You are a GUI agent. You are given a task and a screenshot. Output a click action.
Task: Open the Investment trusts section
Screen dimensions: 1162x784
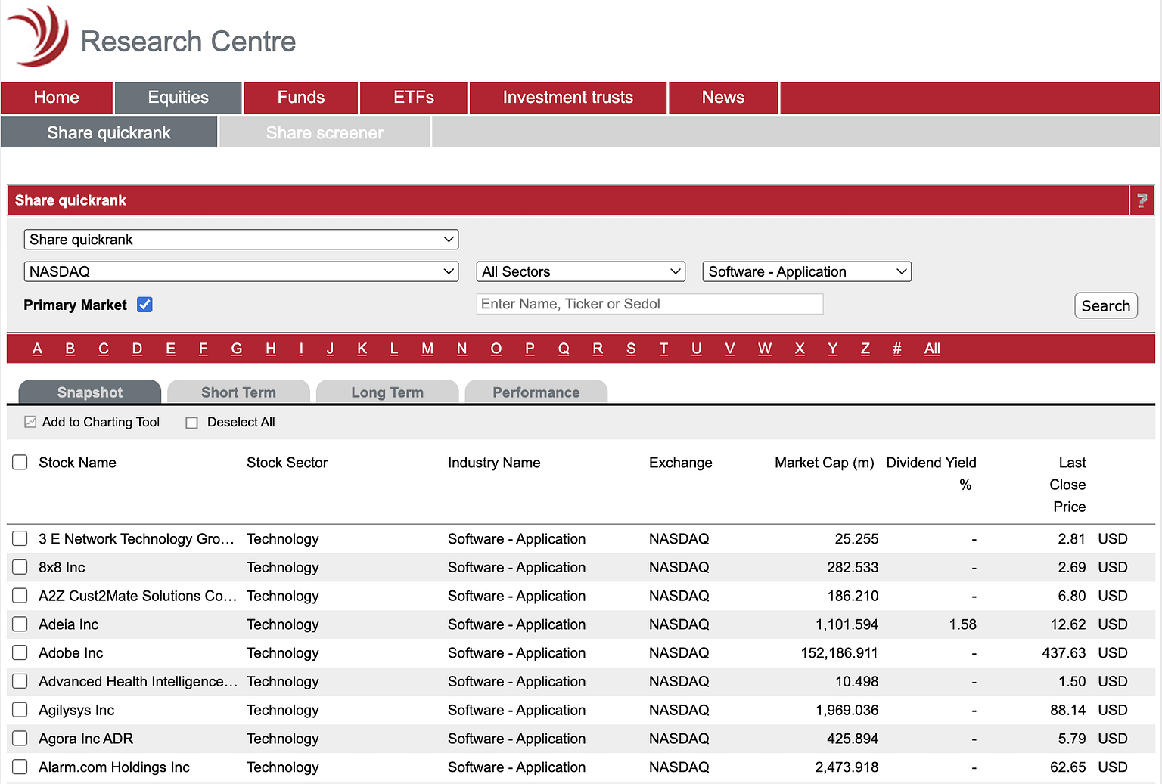coord(567,98)
